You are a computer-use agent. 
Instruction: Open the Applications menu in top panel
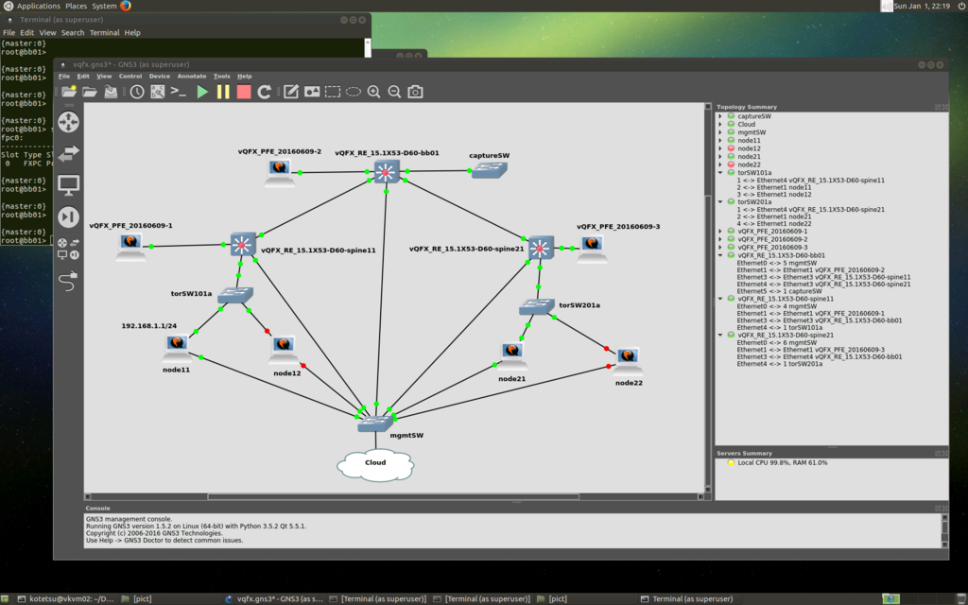(38, 6)
